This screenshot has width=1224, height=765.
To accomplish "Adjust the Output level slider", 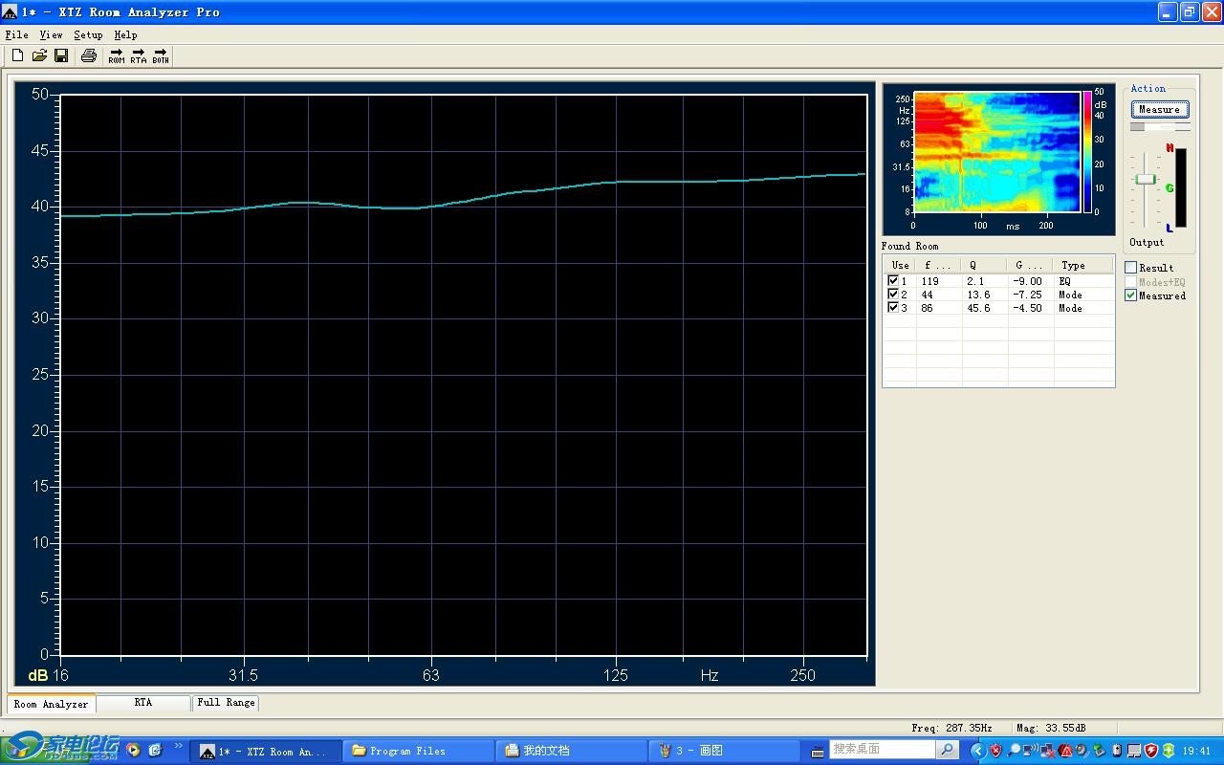I will point(1145,180).
